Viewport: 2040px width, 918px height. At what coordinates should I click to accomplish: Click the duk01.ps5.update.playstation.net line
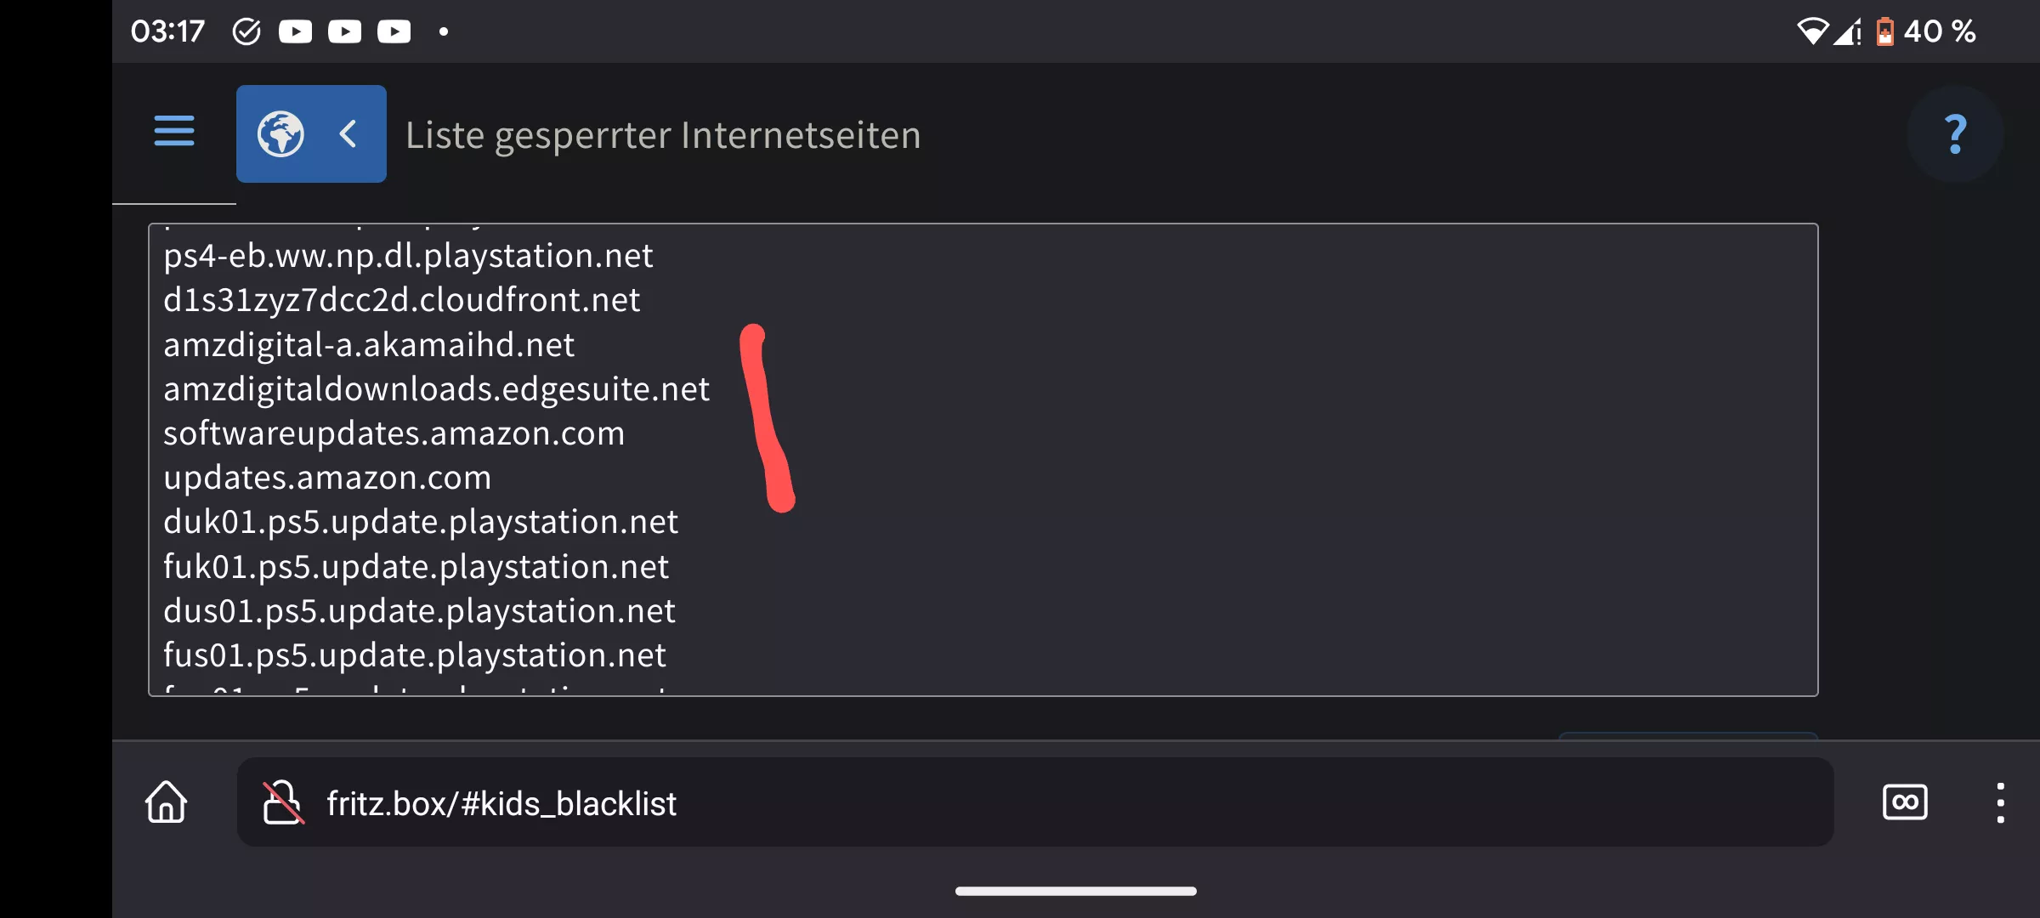(x=421, y=522)
